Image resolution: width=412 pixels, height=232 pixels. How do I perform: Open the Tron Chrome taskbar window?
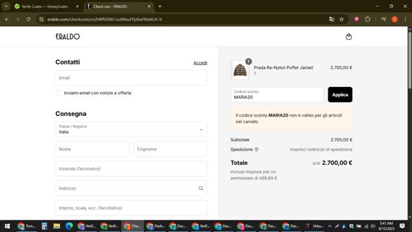(26, 226)
